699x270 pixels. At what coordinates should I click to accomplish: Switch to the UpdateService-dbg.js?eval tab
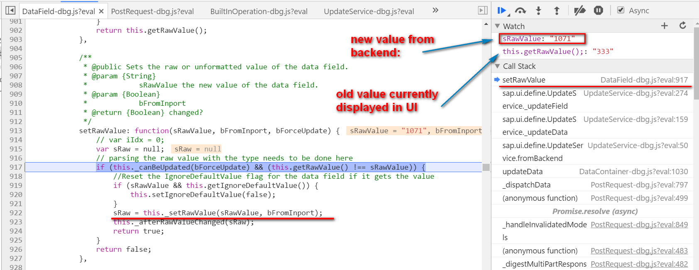tap(369, 11)
